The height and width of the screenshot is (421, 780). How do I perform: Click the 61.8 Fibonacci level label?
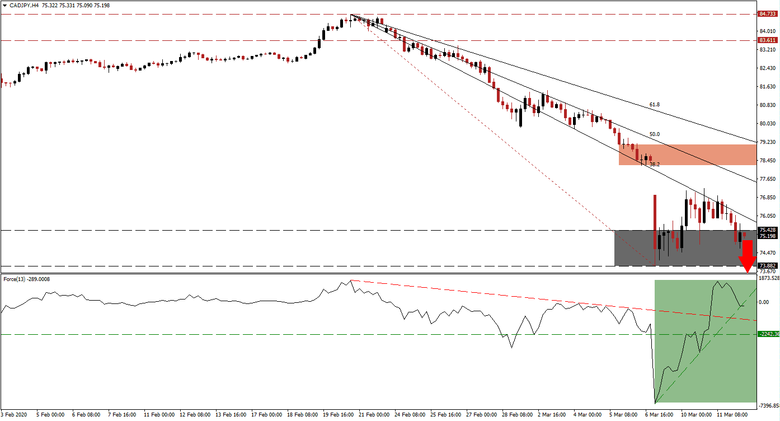[x=654, y=104]
